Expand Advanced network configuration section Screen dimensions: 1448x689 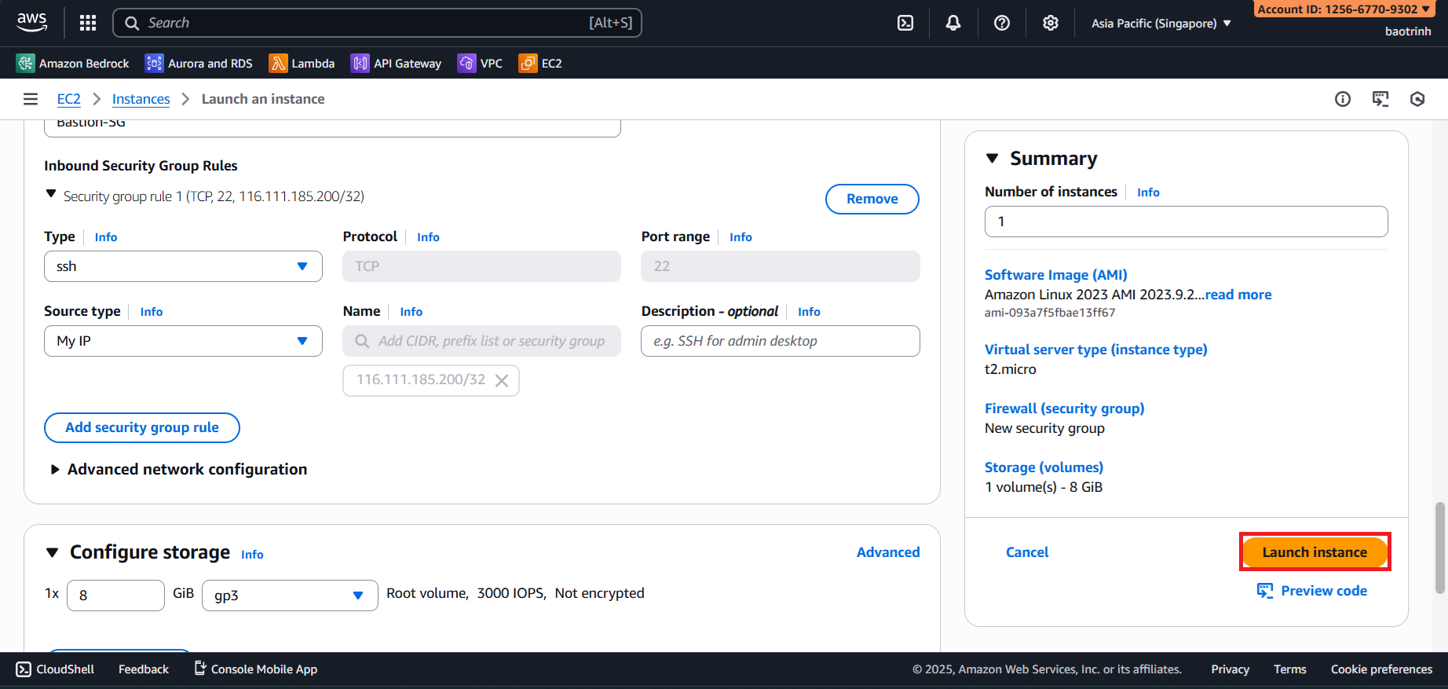(55, 469)
